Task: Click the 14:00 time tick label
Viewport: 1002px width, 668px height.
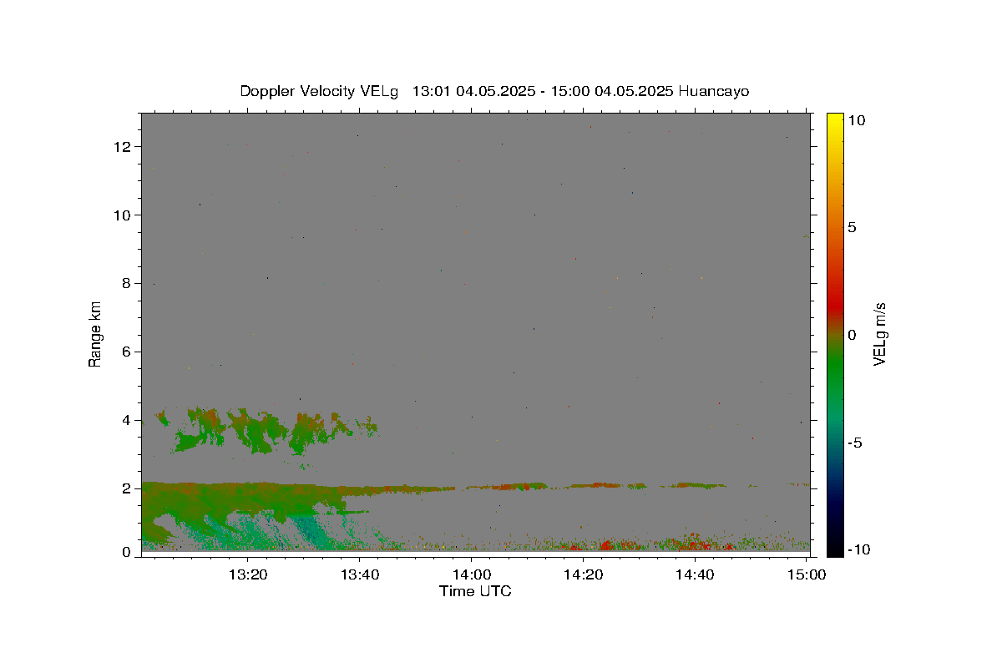Action: pos(471,574)
